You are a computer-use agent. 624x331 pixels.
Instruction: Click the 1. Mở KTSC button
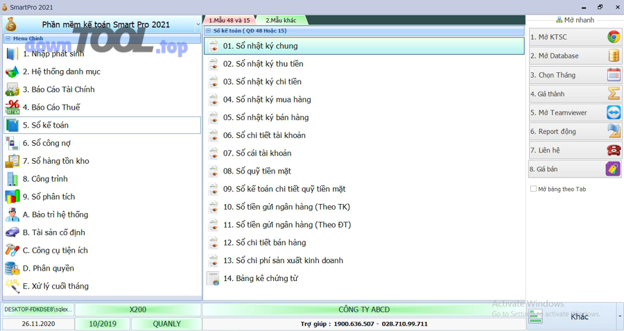pyautogui.click(x=575, y=37)
